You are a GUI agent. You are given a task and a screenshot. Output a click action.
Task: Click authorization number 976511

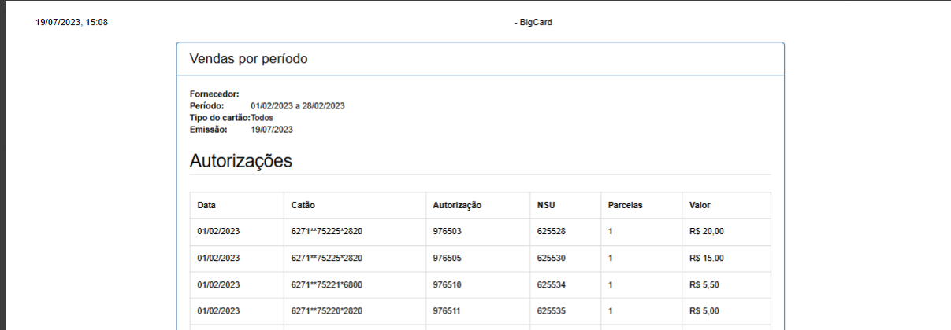pyautogui.click(x=448, y=311)
